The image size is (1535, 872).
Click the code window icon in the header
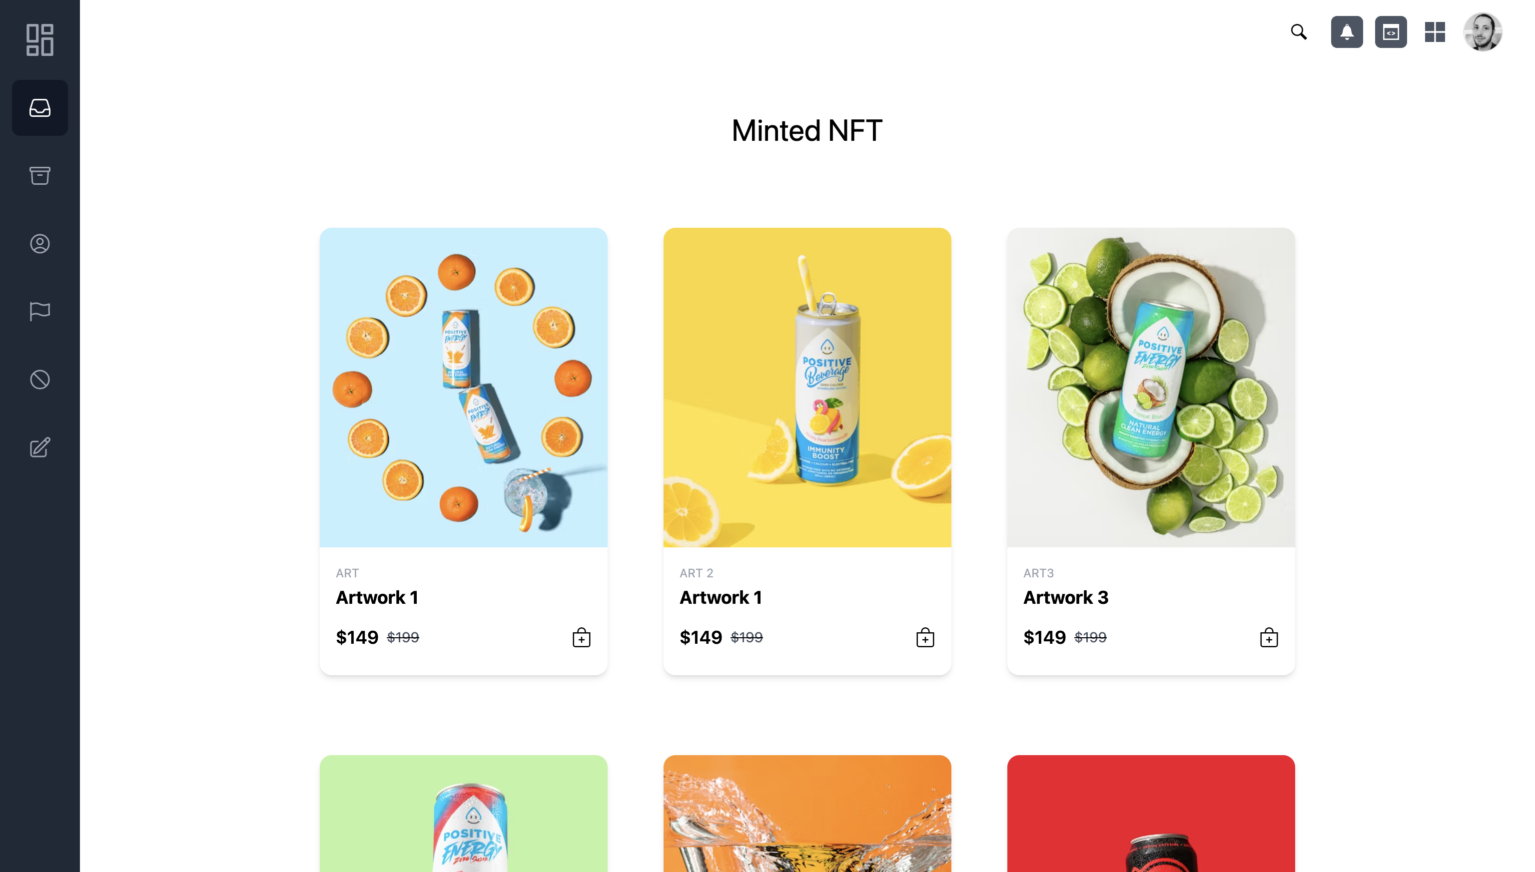[x=1390, y=32]
